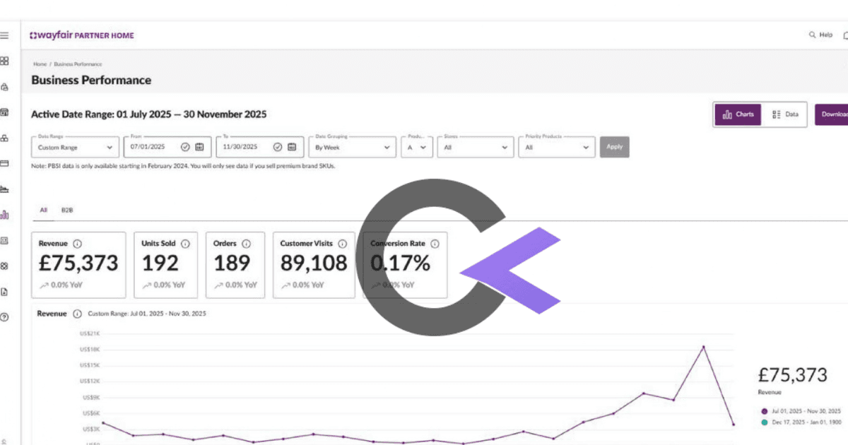The height and width of the screenshot is (445, 848).
Task: Click the info icon beside the Revenue chart title
Action: pos(77,314)
